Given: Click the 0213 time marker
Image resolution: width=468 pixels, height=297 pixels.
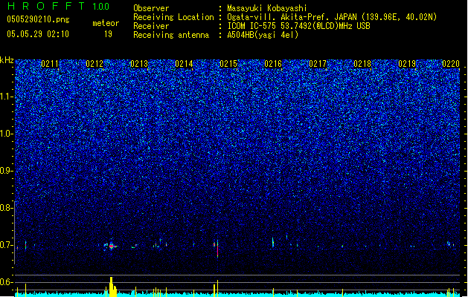Looking at the screenshot, I should pos(139,64).
